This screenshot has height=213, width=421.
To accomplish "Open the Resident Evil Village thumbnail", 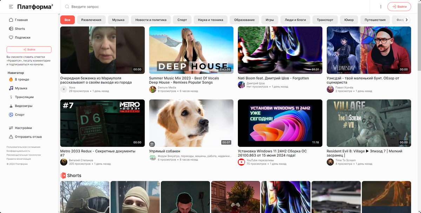I will [x=369, y=123].
